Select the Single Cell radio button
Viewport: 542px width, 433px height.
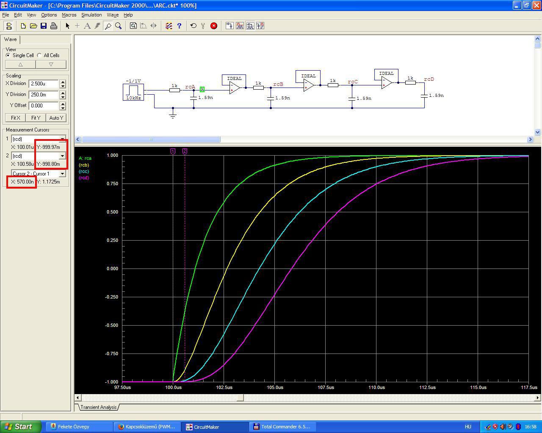(8, 55)
